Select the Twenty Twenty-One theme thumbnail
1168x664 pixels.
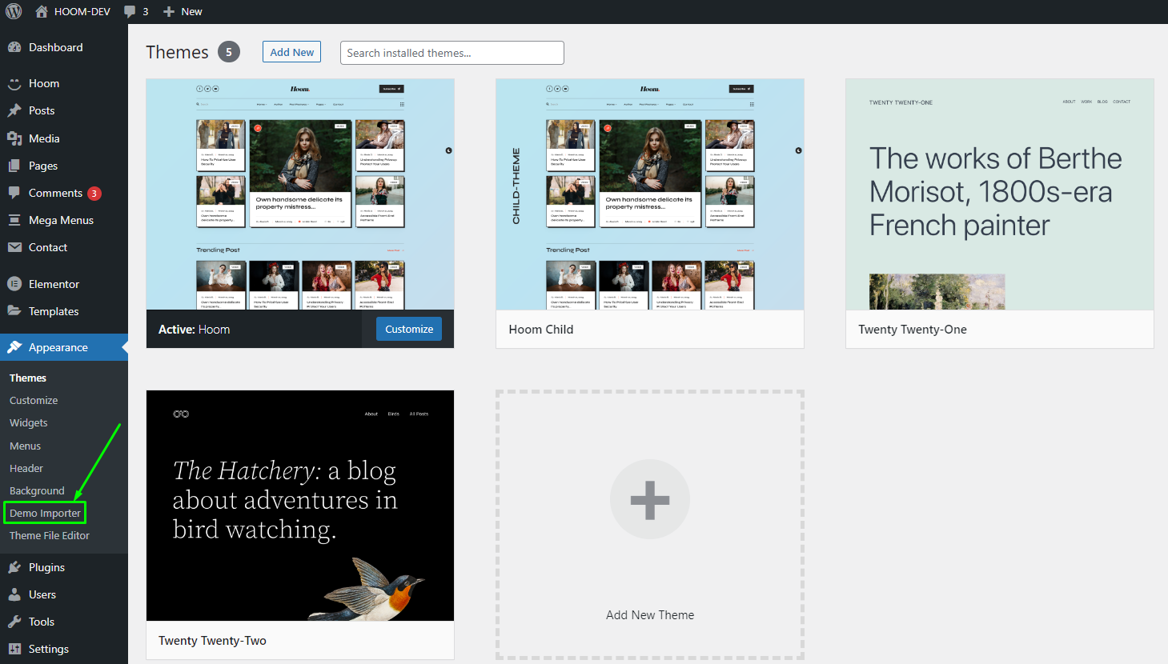click(x=1000, y=194)
